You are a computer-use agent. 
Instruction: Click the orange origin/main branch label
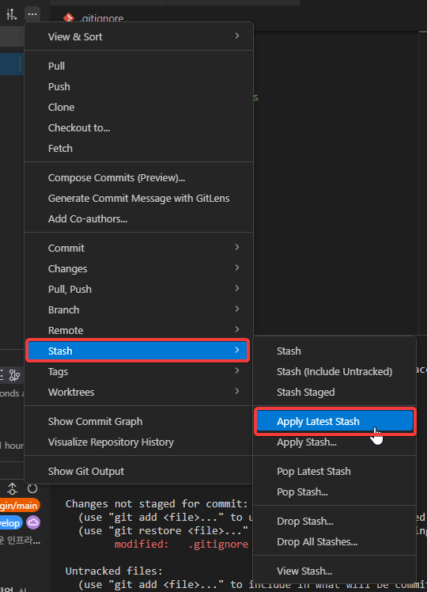(19, 506)
